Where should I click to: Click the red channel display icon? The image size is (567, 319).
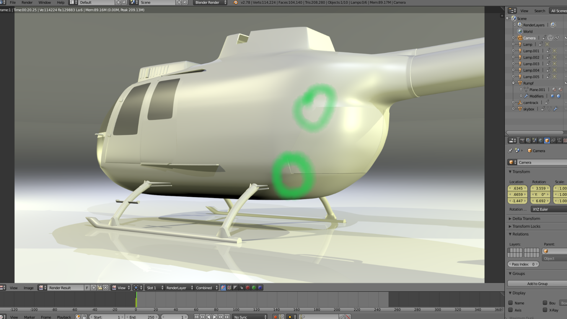coord(248,288)
